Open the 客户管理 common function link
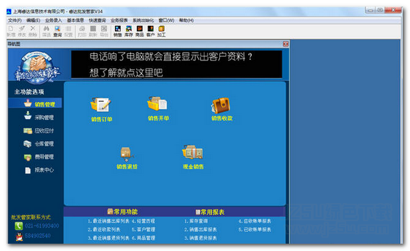This screenshot has height=251, width=410. [x=144, y=230]
